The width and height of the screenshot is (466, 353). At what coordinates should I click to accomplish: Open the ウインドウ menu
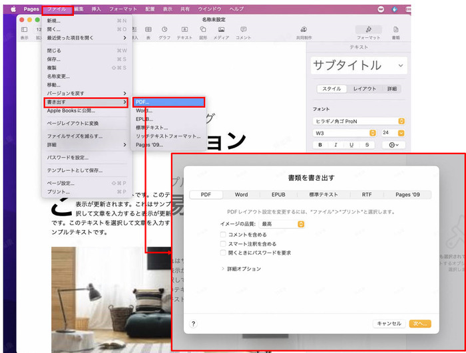210,9
